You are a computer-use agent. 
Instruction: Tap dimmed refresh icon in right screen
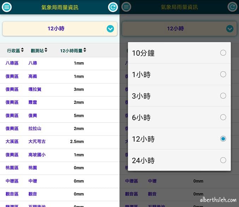pos(232,7)
